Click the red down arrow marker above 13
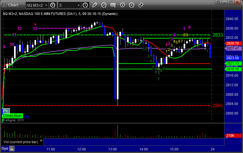Image resolution: width=243 pixels, height=153 pixels. pyautogui.click(x=35, y=24)
